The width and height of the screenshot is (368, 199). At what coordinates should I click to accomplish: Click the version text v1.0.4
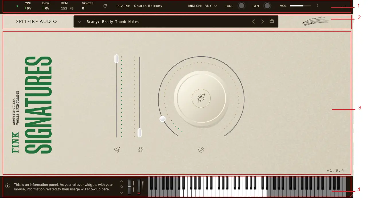click(x=335, y=170)
